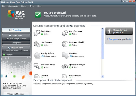136x96 pixels.
Task: Click the License component label
Action: [44, 76]
